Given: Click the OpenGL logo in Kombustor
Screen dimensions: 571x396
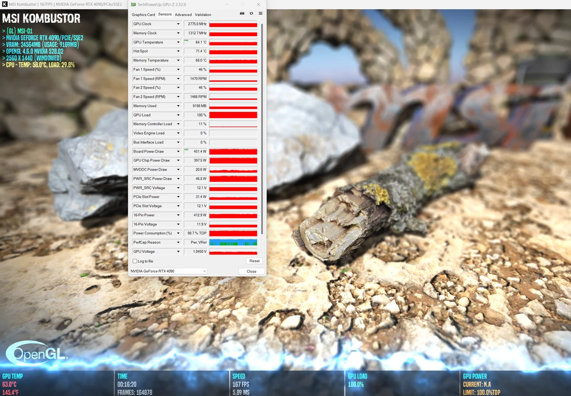Looking at the screenshot, I should coord(37,353).
